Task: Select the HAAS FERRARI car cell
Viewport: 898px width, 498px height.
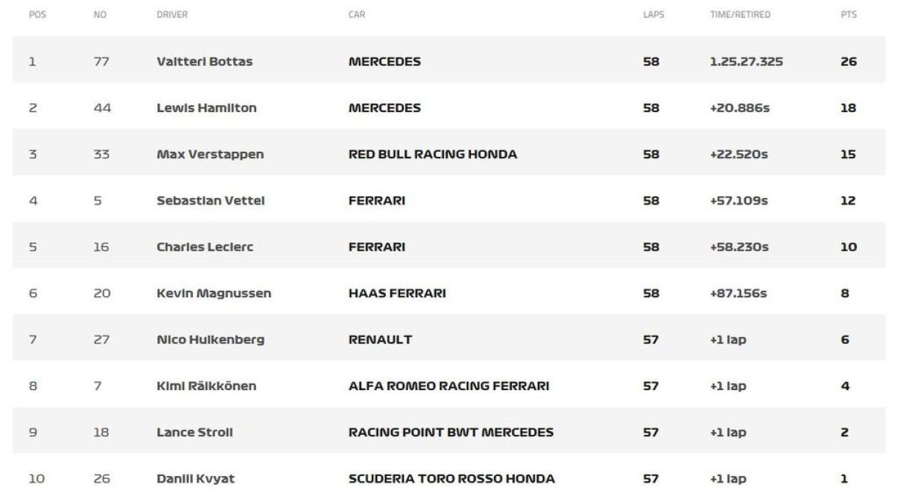Action: pos(397,293)
